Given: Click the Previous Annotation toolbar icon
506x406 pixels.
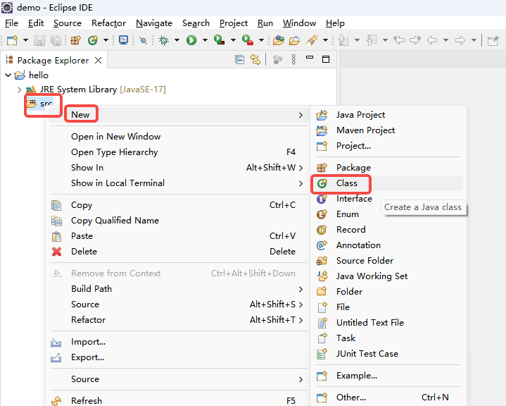Looking at the screenshot, I should [372, 40].
